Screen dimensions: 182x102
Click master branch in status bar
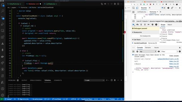point(8,99)
